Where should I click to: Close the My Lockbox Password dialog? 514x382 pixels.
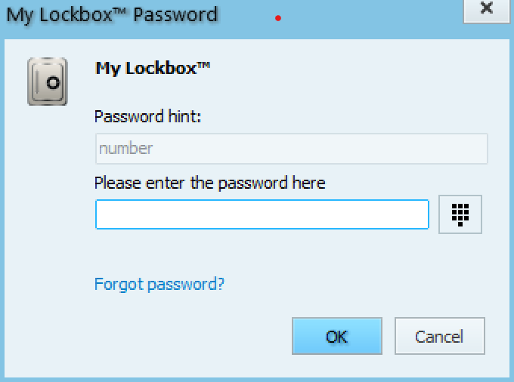[x=487, y=9]
